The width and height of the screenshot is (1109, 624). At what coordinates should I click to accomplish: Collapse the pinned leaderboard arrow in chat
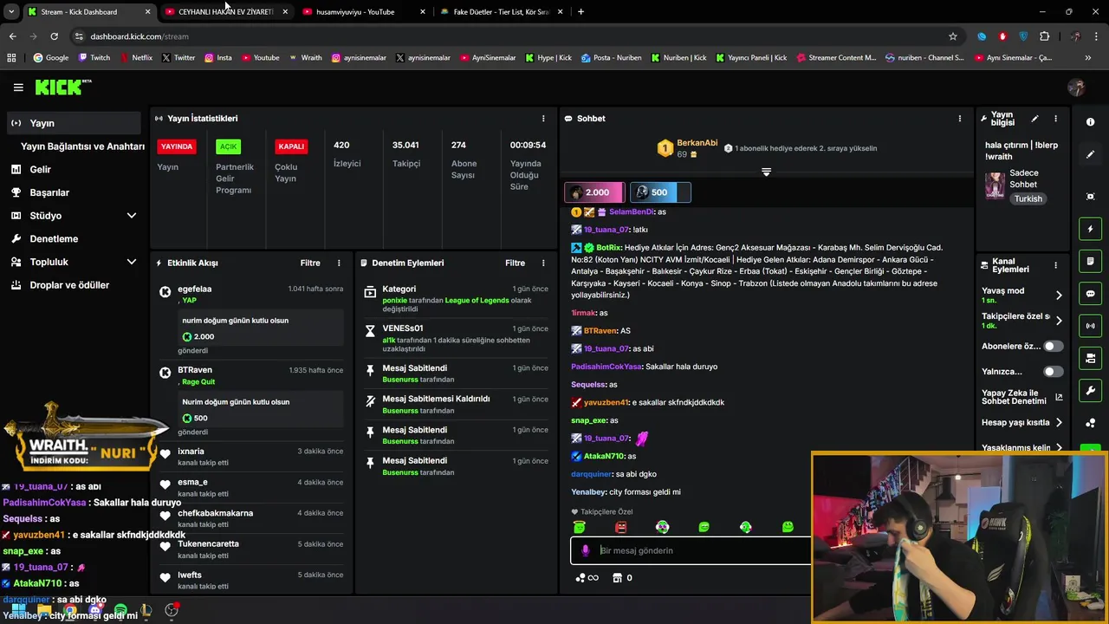(x=766, y=172)
